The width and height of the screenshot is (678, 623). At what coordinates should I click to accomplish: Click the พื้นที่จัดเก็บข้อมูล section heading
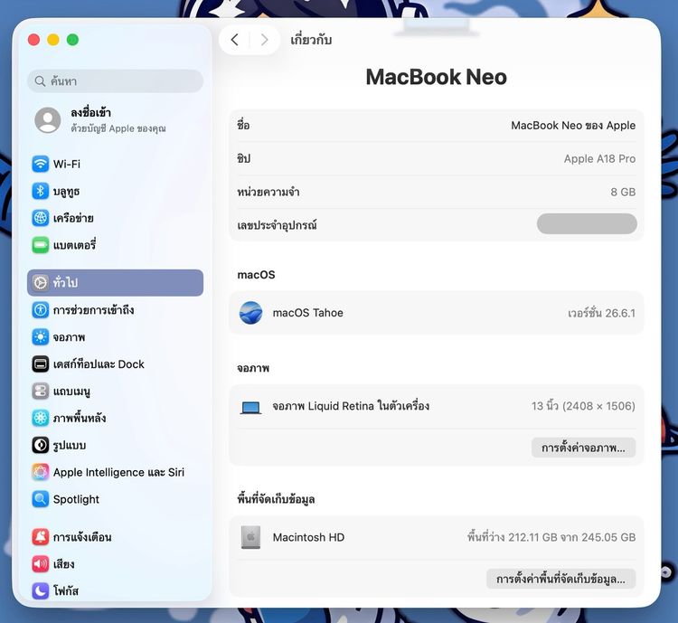(x=276, y=499)
